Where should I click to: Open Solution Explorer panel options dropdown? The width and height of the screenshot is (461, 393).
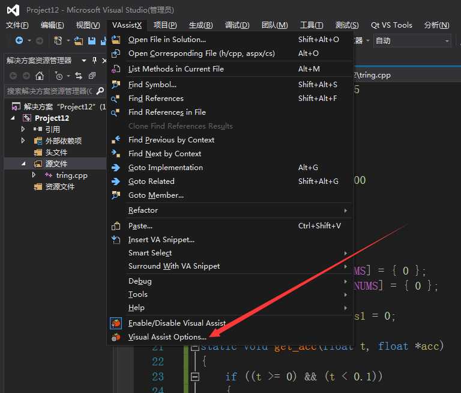click(x=84, y=61)
